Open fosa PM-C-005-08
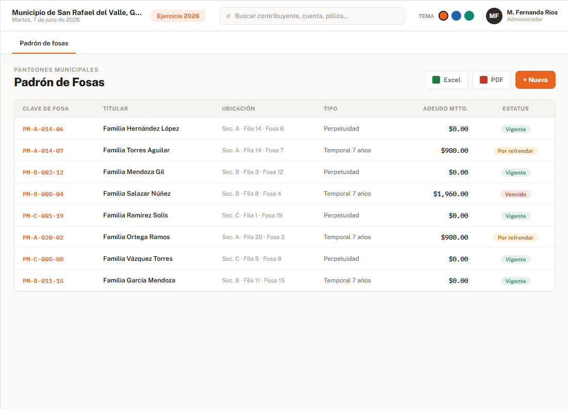This screenshot has width=568, height=409. pyautogui.click(x=43, y=260)
